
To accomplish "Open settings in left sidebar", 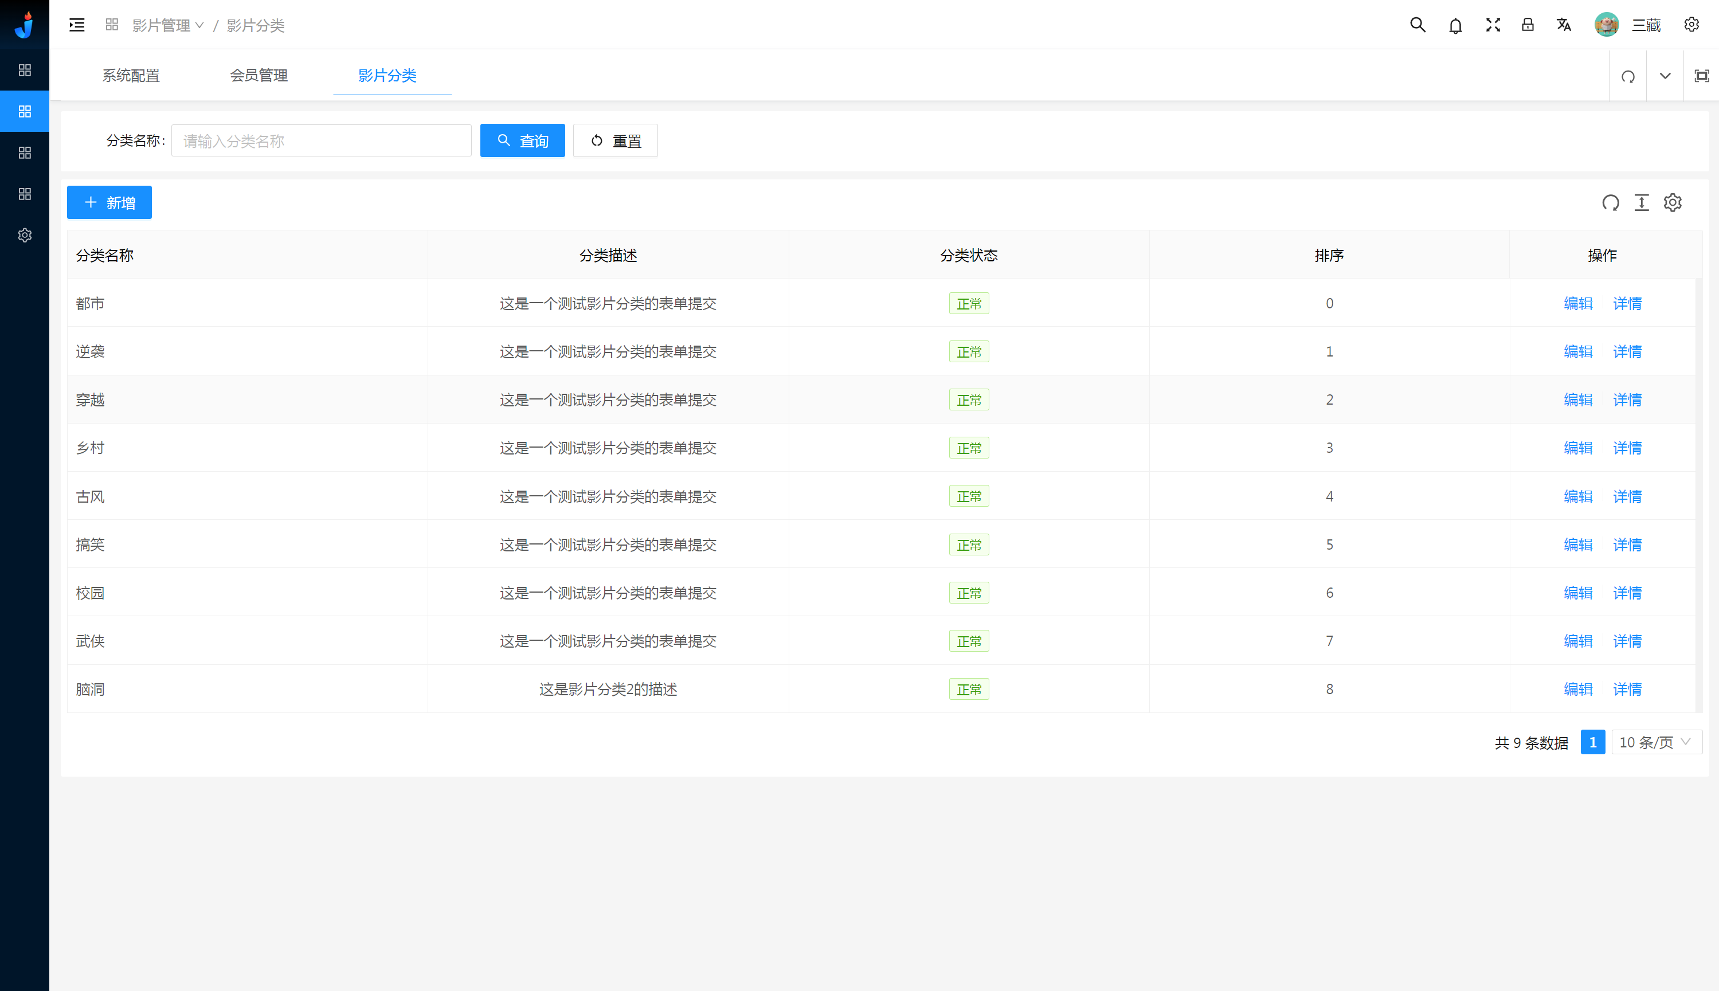I will pyautogui.click(x=25, y=235).
